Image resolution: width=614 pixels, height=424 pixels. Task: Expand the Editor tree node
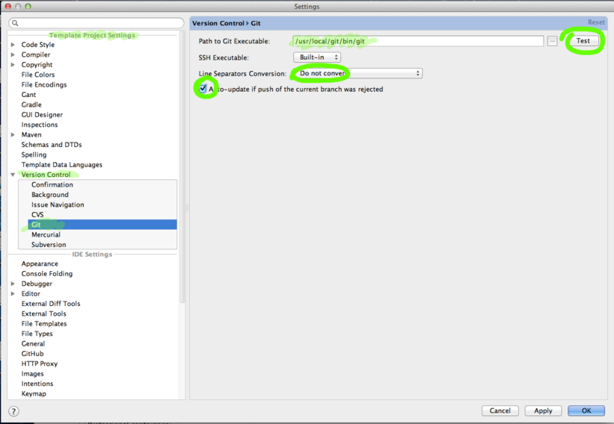pos(13,293)
